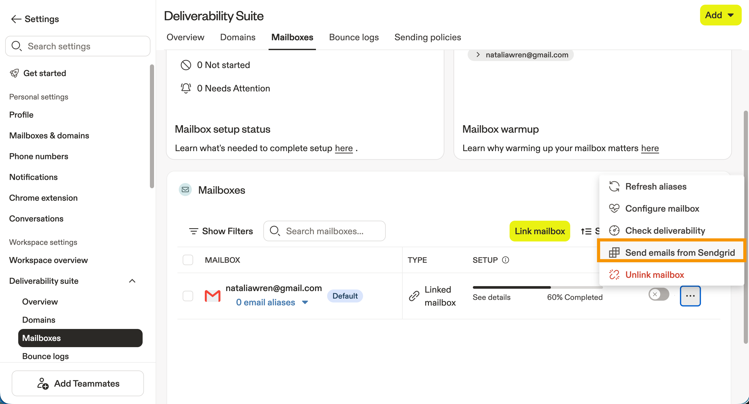
Task: Click the Gmail logo icon in mailbox row
Action: 213,296
